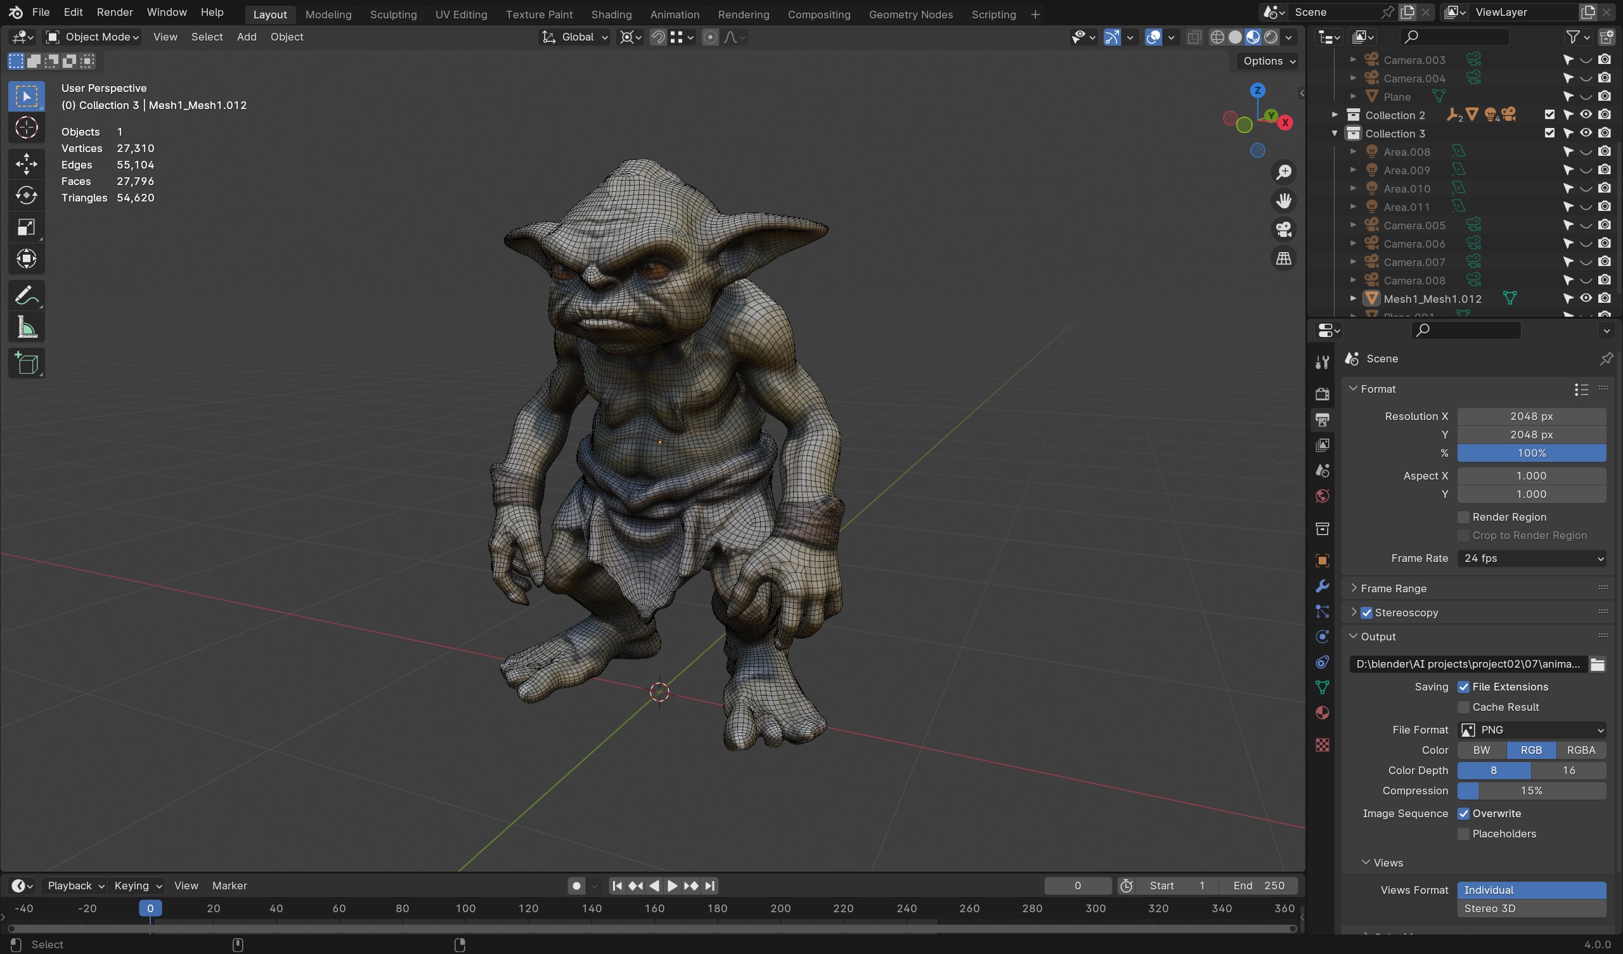Open the Texture properties tab
1623x954 pixels.
point(1322,745)
